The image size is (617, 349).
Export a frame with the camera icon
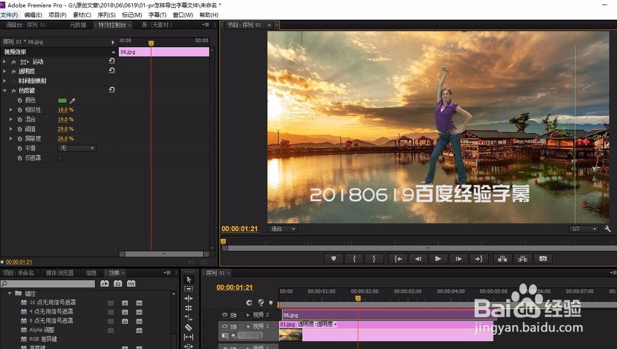pos(543,259)
